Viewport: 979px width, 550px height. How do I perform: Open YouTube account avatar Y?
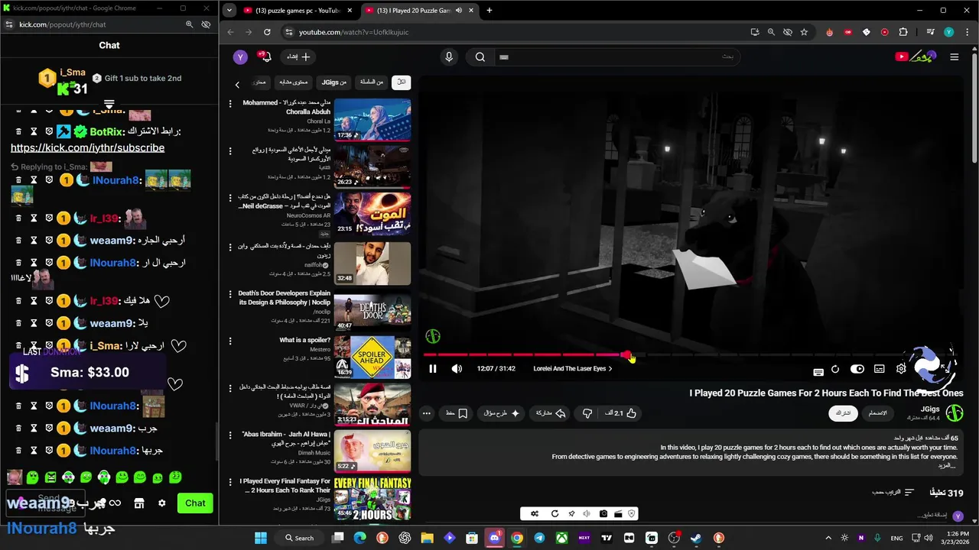(x=240, y=57)
